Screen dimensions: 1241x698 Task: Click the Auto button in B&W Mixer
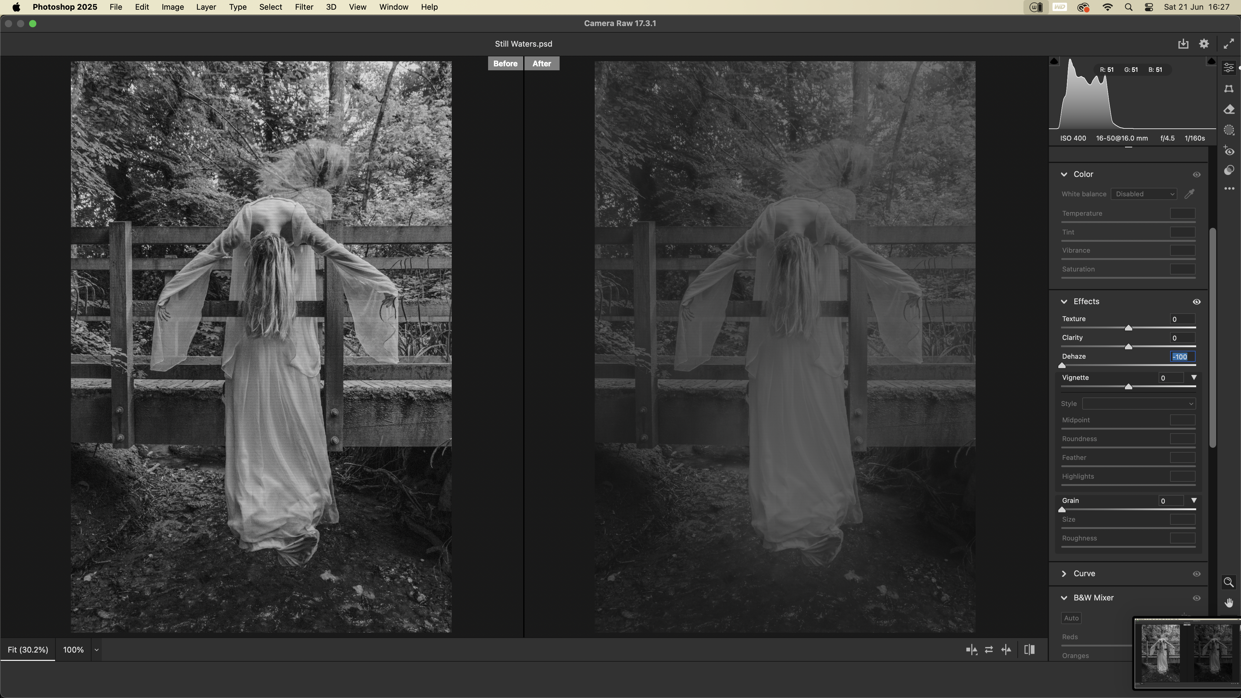(x=1071, y=618)
